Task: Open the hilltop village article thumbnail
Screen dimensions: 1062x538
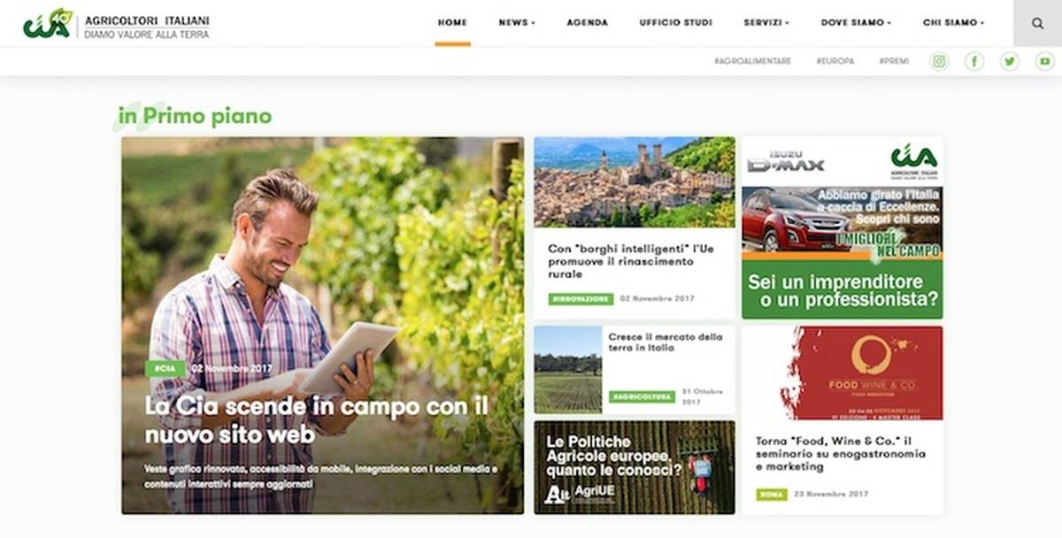Action: [x=635, y=181]
